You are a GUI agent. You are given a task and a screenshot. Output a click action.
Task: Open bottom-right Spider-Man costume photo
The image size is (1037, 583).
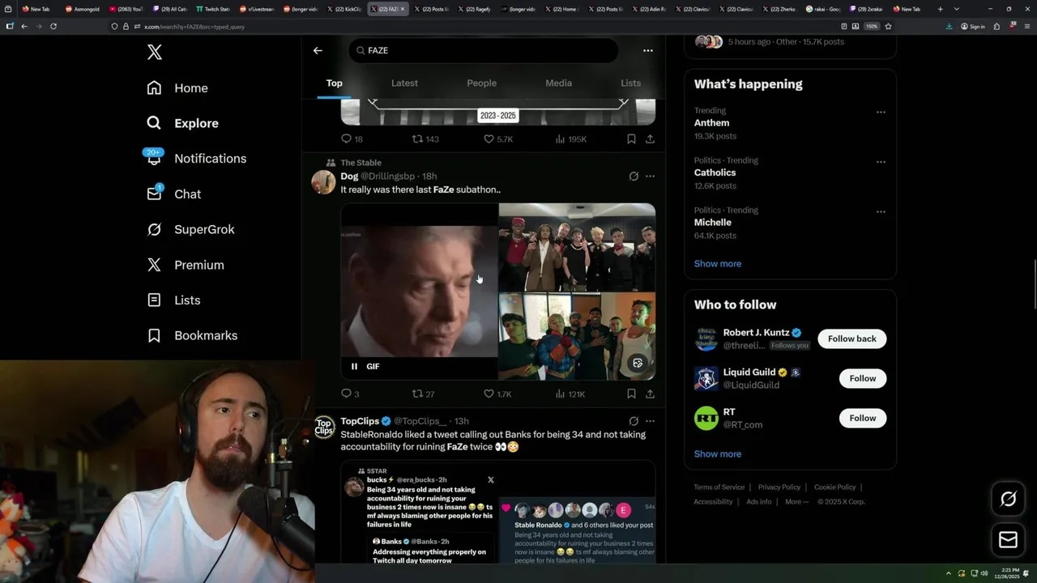pyautogui.click(x=577, y=336)
